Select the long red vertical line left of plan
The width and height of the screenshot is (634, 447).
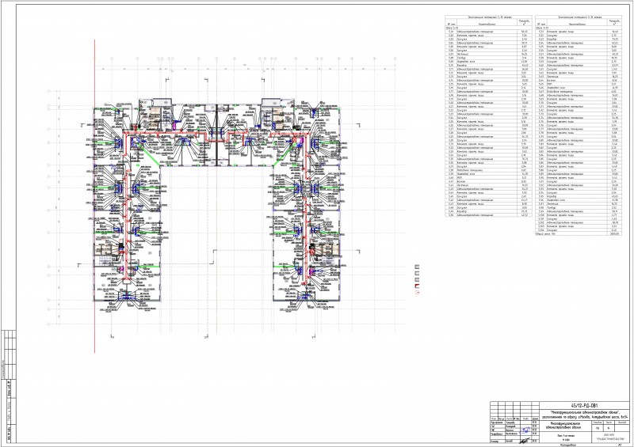pos(94,196)
